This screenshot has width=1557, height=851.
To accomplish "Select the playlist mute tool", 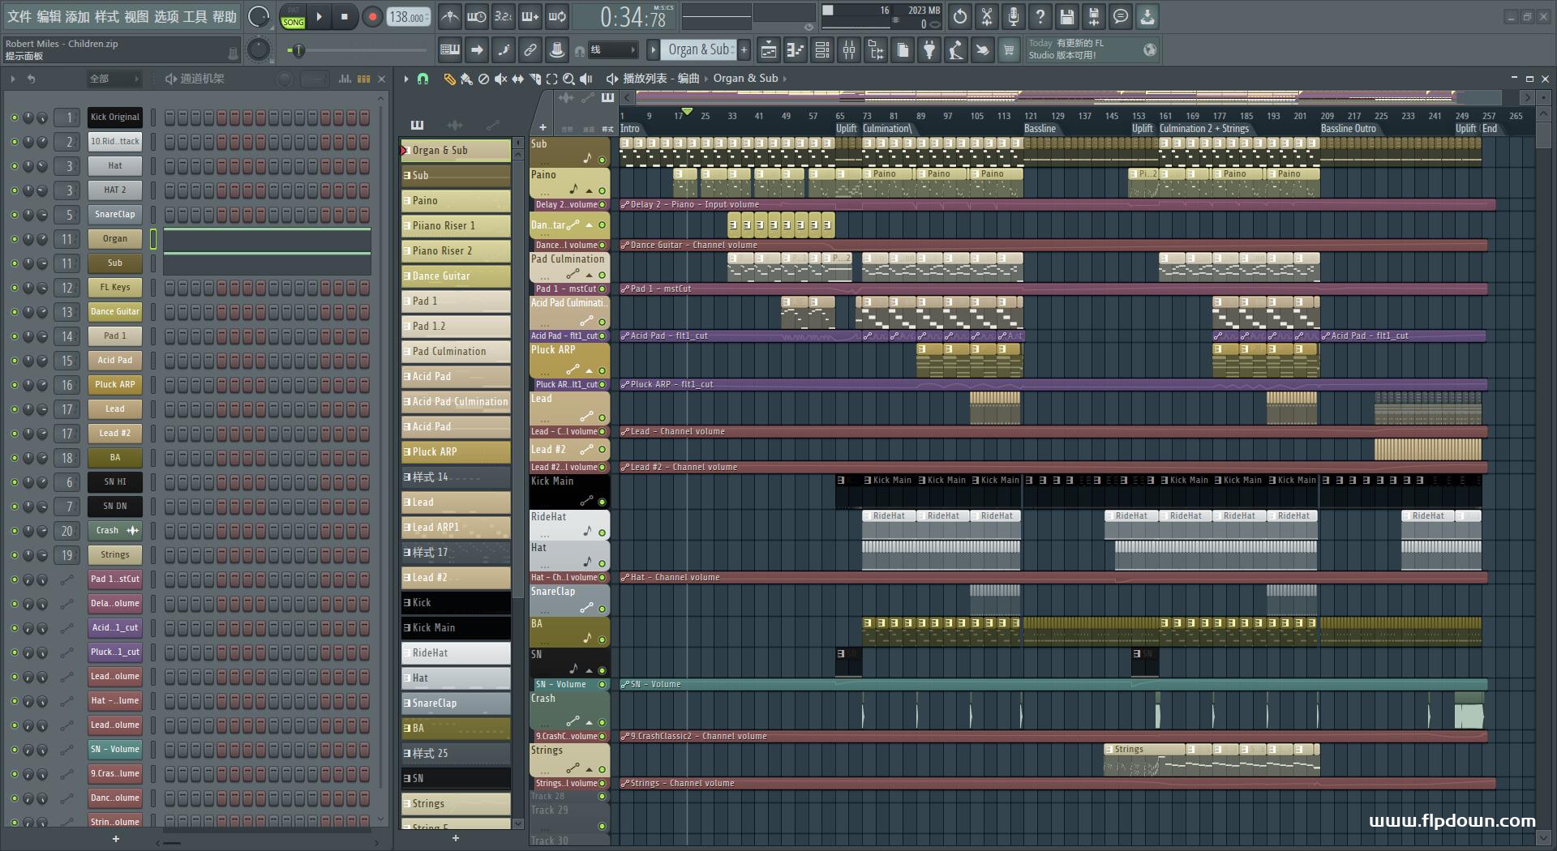I will [x=500, y=79].
